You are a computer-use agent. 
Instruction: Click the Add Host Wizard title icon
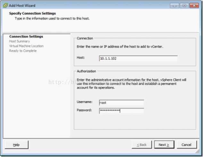pos(5,5)
